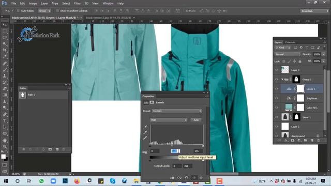Click the shadow input level field showing 0
The image size is (331, 186).
(155, 151)
